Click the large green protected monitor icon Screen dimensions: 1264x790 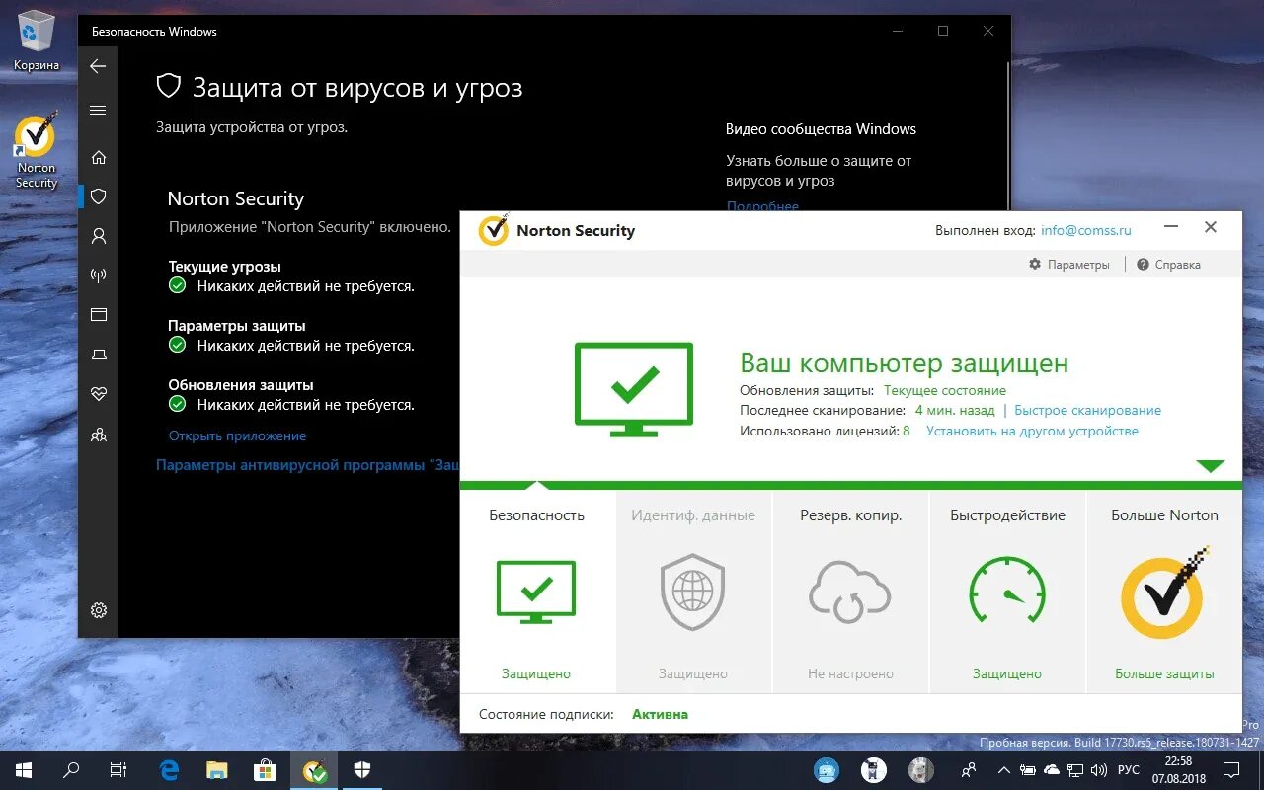point(634,389)
